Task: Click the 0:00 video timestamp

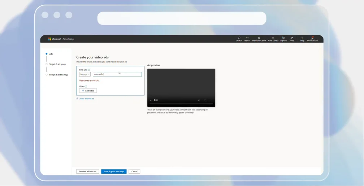Action: point(156,100)
